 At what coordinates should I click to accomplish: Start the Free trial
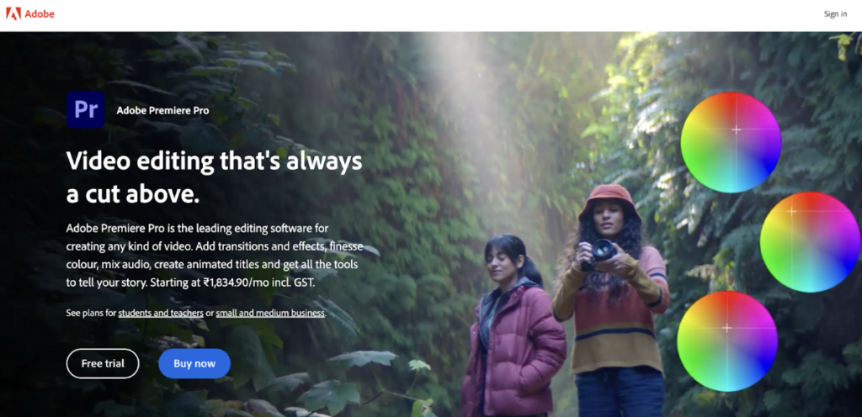tap(103, 363)
